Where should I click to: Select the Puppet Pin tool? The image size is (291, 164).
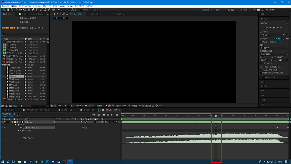pos(59,10)
